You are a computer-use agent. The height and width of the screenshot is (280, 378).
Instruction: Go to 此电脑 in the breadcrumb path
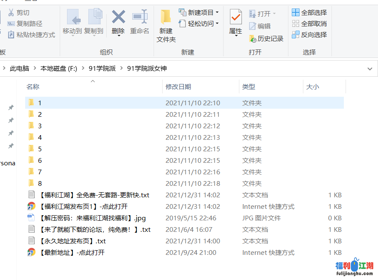[x=20, y=69]
